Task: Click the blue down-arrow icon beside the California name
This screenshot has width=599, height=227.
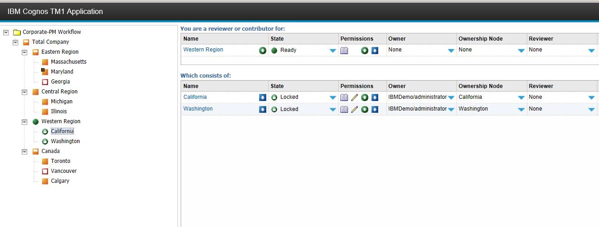Action: [x=262, y=97]
